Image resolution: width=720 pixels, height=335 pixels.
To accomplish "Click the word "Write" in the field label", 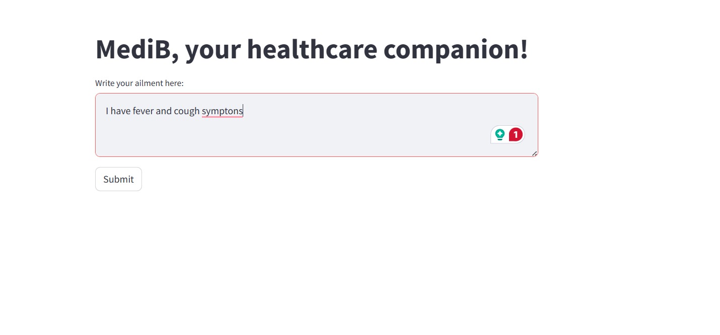I will (105, 83).
